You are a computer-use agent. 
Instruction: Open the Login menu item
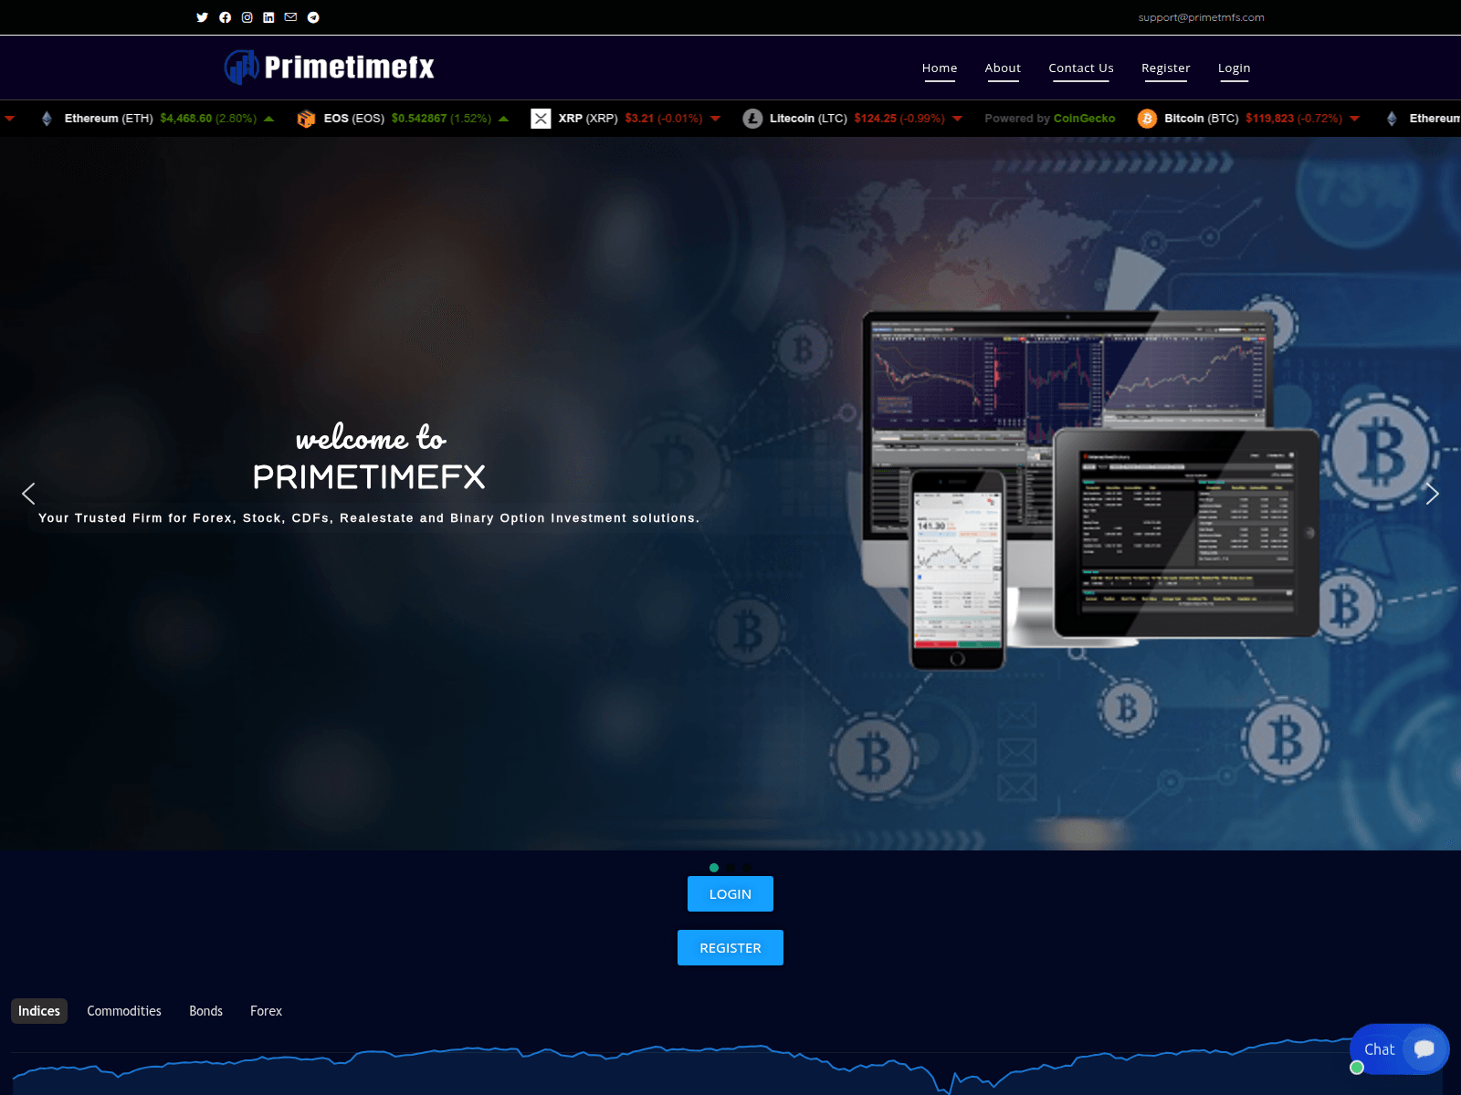pos(1234,68)
